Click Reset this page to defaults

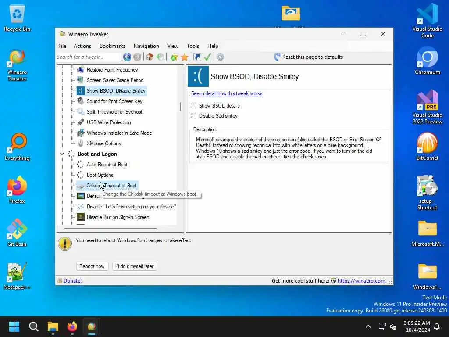pyautogui.click(x=308, y=57)
